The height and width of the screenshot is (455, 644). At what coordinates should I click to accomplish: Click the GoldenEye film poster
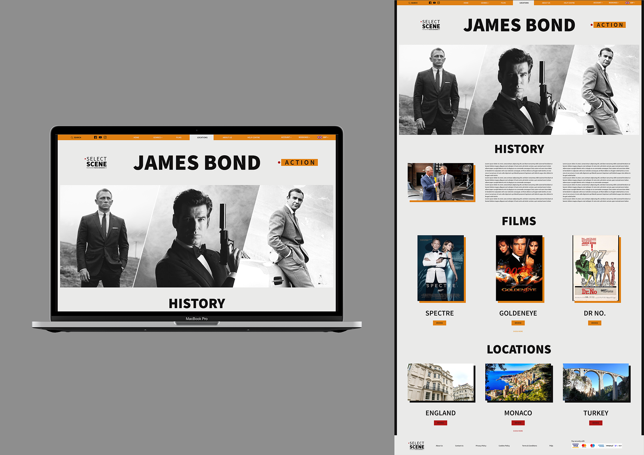pyautogui.click(x=519, y=268)
